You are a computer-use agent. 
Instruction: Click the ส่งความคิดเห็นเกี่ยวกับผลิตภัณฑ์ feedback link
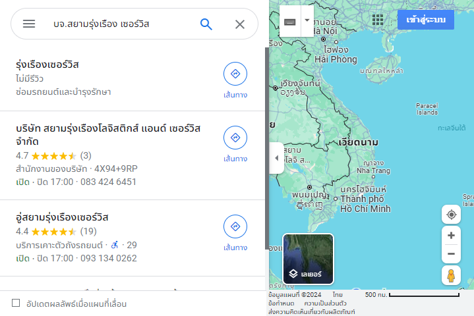(x=312, y=312)
